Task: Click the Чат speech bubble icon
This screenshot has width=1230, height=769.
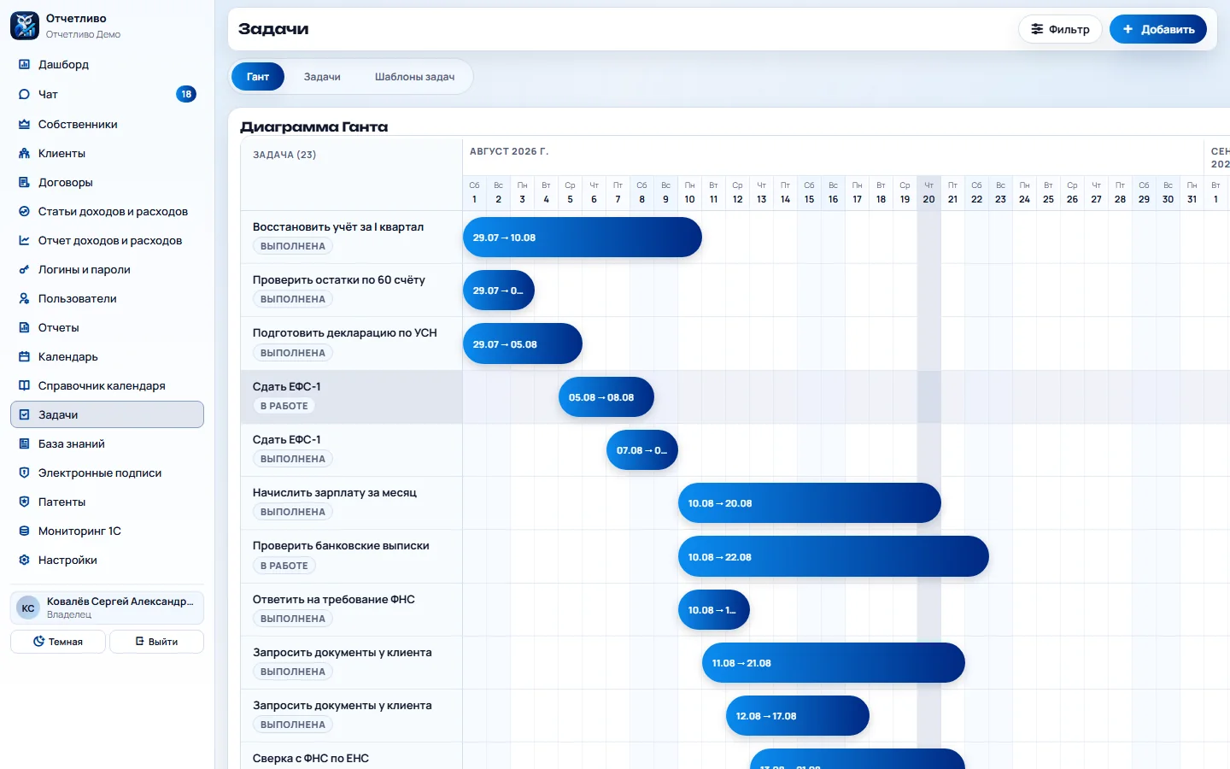Action: click(x=24, y=94)
